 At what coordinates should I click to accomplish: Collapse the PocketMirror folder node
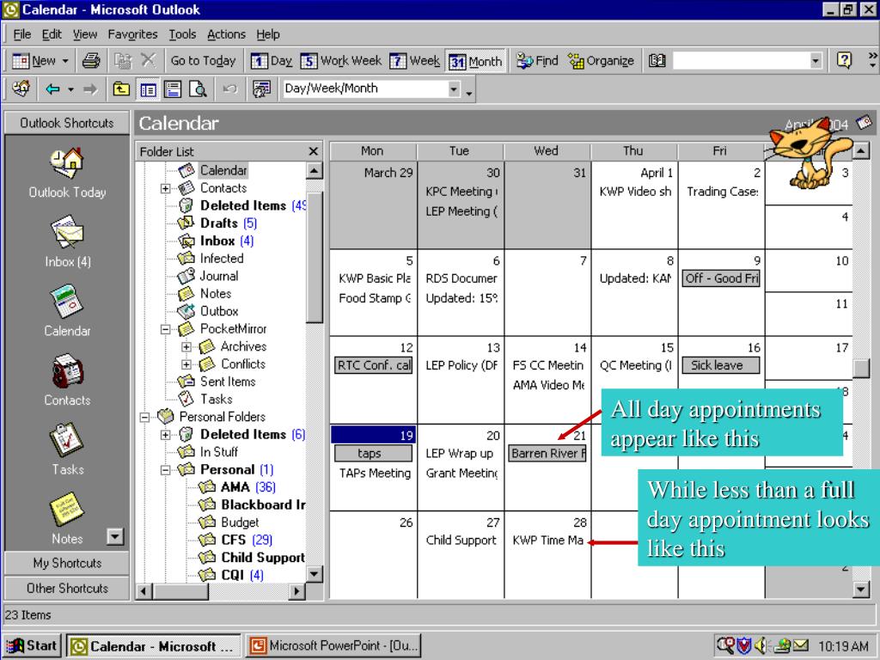point(165,329)
